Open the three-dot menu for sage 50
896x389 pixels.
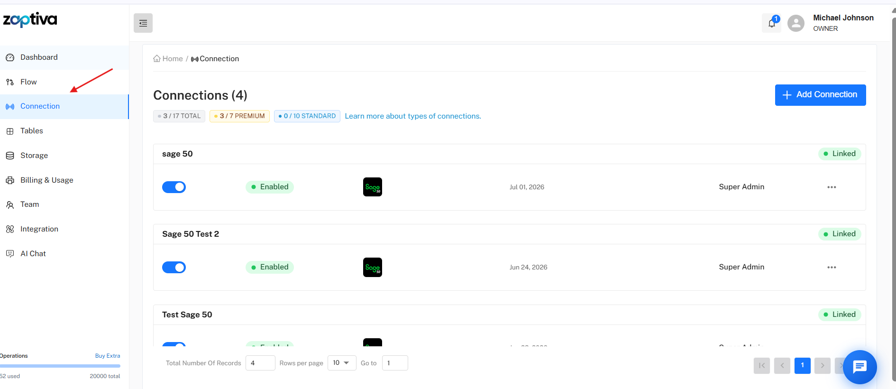tap(832, 187)
